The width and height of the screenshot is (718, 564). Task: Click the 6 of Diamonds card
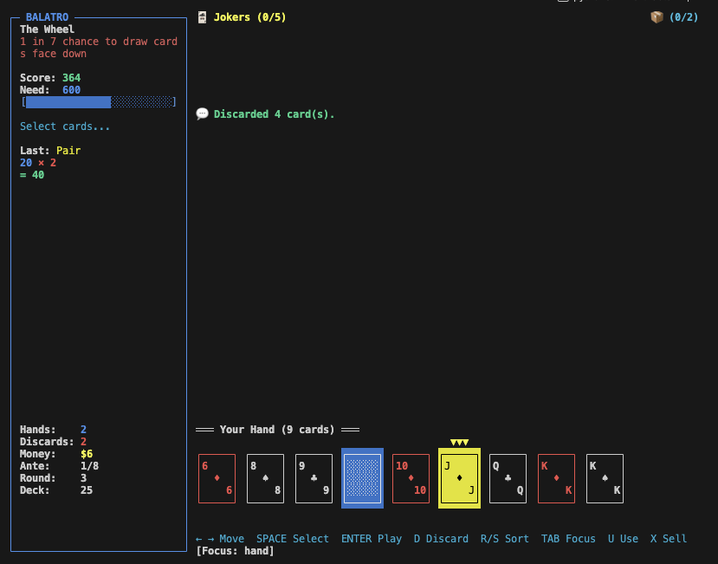click(217, 477)
